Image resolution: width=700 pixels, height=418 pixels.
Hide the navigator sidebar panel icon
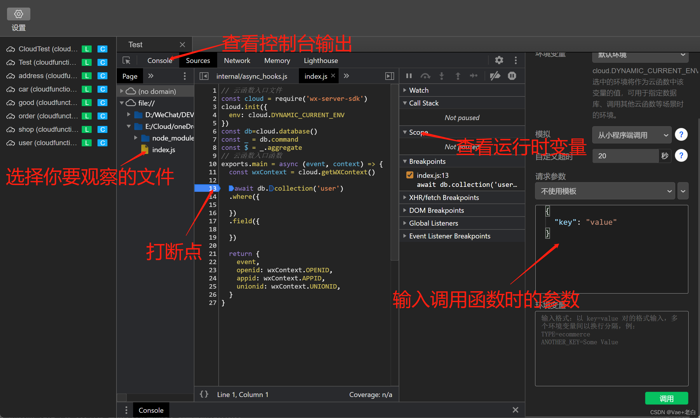point(204,76)
